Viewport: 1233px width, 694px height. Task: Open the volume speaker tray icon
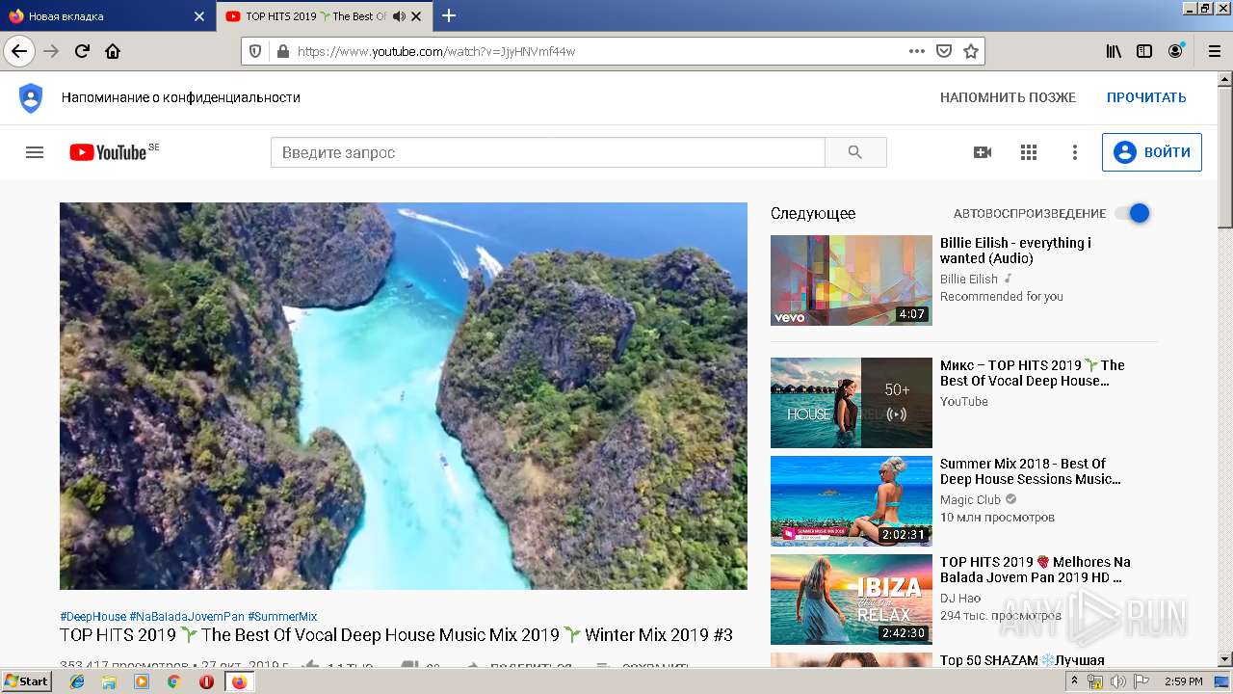[1118, 681]
